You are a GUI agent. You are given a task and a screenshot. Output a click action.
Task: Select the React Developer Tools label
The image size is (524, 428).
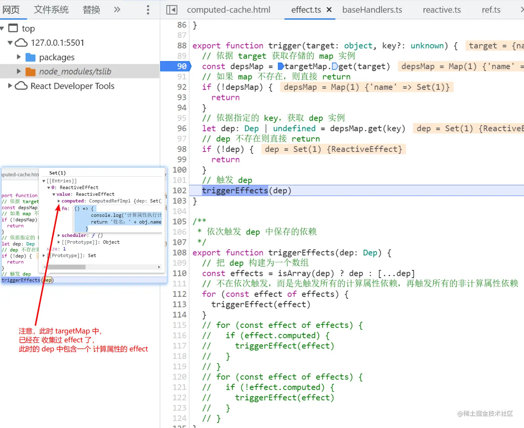click(x=72, y=86)
